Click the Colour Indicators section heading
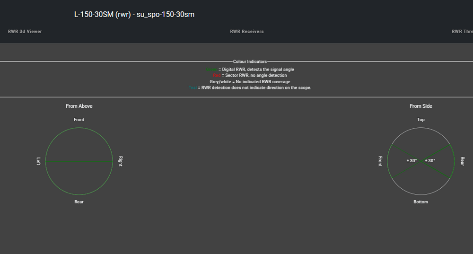Screen dimensions: 473x254 click(250, 61)
